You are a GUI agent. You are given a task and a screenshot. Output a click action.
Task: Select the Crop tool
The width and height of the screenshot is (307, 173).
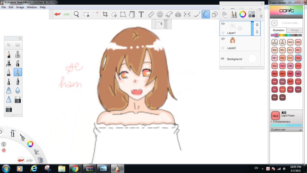[105, 14]
